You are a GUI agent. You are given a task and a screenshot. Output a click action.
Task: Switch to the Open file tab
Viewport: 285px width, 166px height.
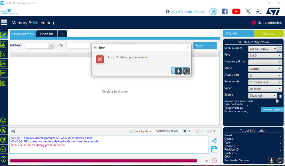point(47,34)
